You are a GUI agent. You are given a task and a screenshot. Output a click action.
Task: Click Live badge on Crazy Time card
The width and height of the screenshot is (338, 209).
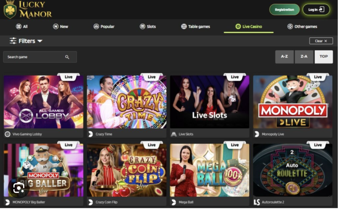[152, 77]
